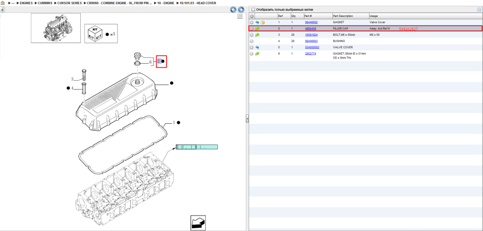Click the plus icon on the GASKET Valve Cover row

252,23
